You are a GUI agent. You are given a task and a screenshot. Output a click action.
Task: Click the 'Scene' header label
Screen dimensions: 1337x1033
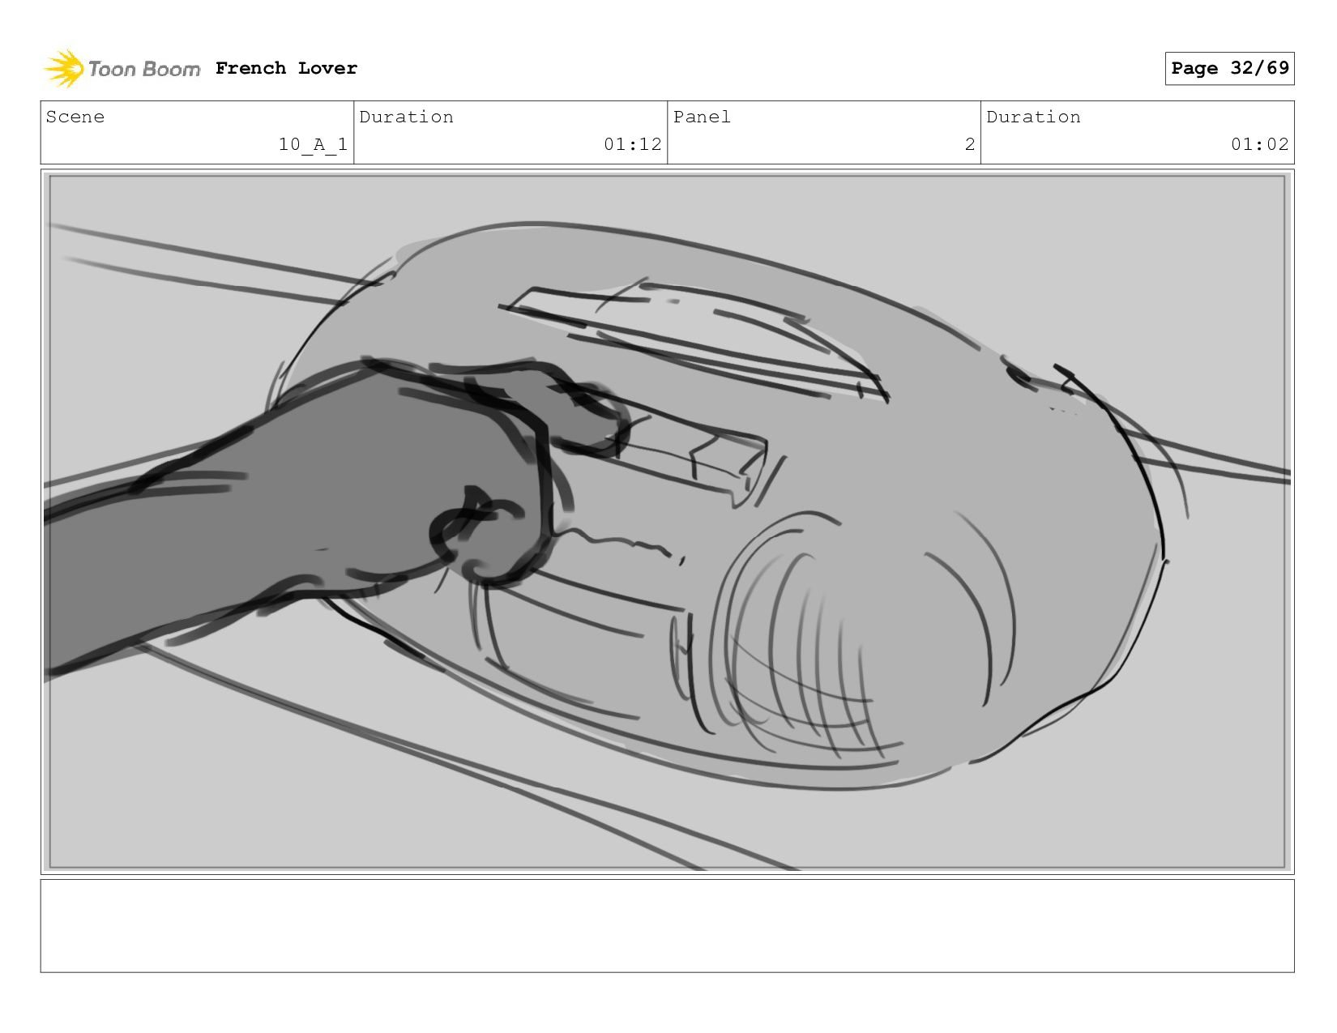click(x=75, y=117)
